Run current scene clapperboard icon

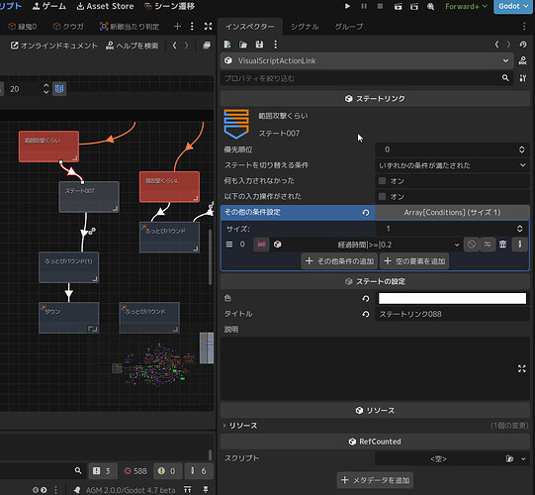pos(398,6)
